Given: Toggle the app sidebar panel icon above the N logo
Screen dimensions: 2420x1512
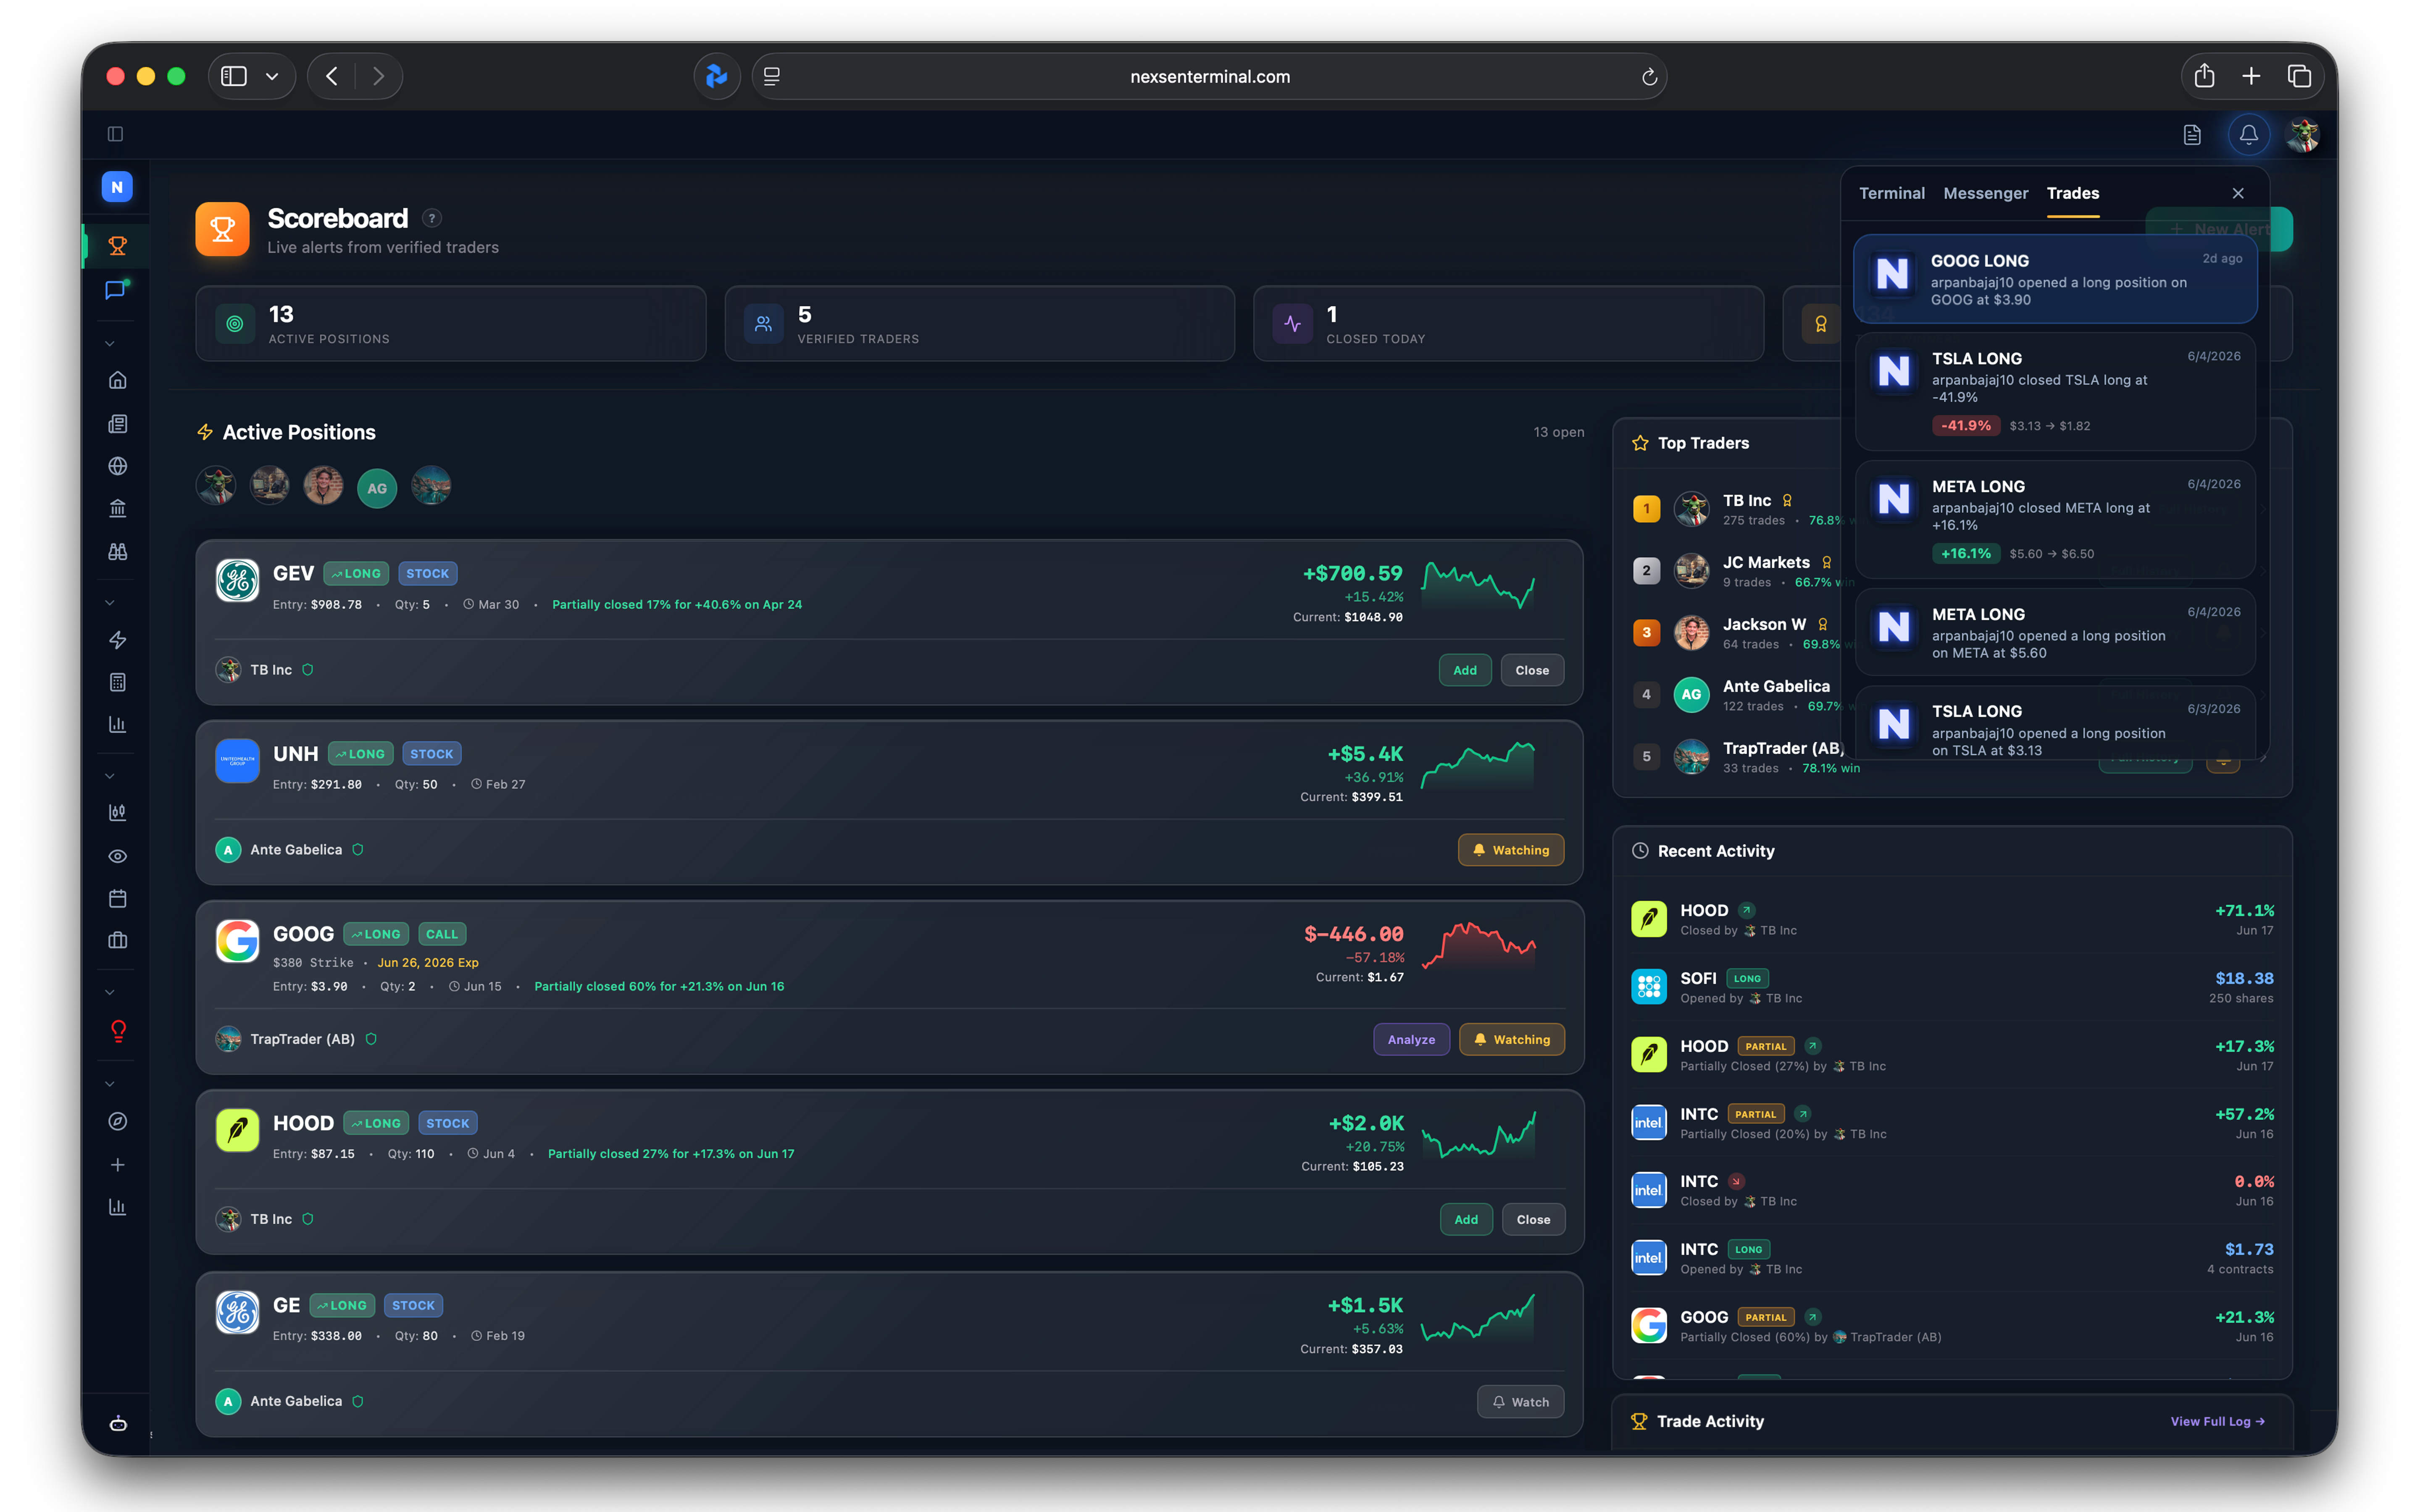Looking at the screenshot, I should 115,134.
